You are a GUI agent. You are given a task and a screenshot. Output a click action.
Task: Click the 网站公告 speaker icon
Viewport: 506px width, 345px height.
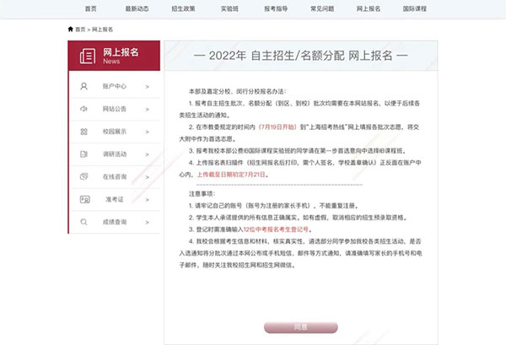point(83,109)
